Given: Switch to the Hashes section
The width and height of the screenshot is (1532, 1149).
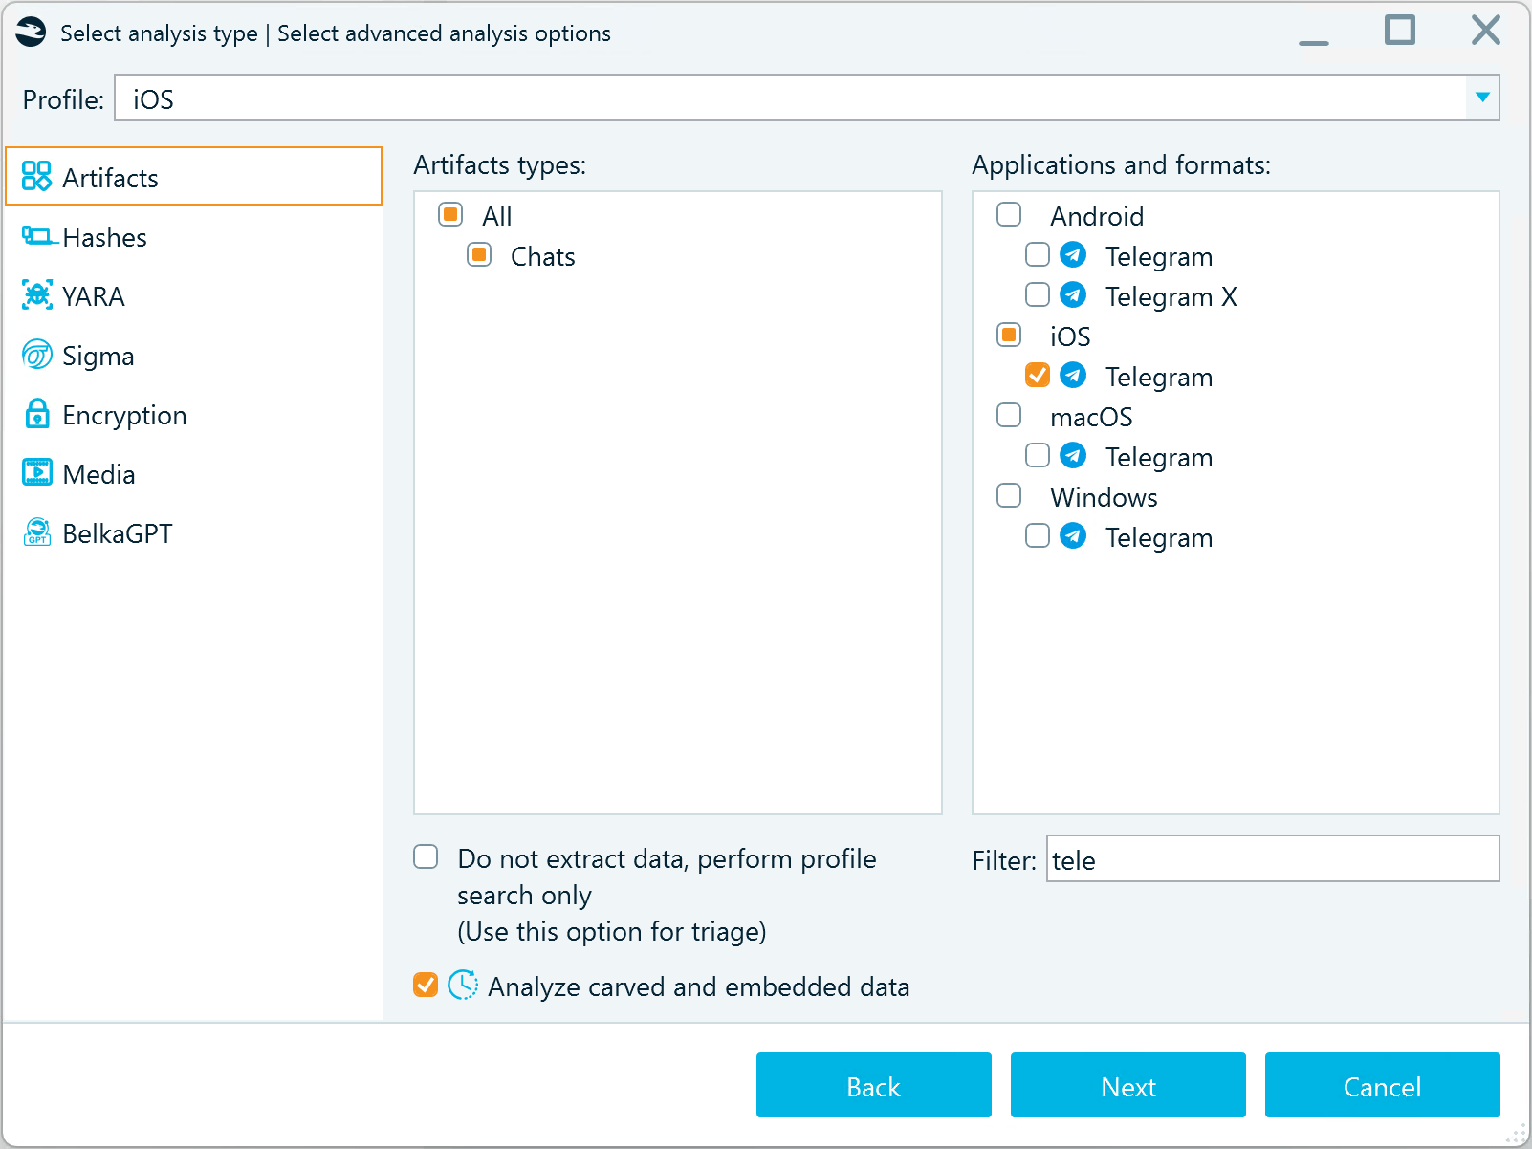Looking at the screenshot, I should [105, 237].
